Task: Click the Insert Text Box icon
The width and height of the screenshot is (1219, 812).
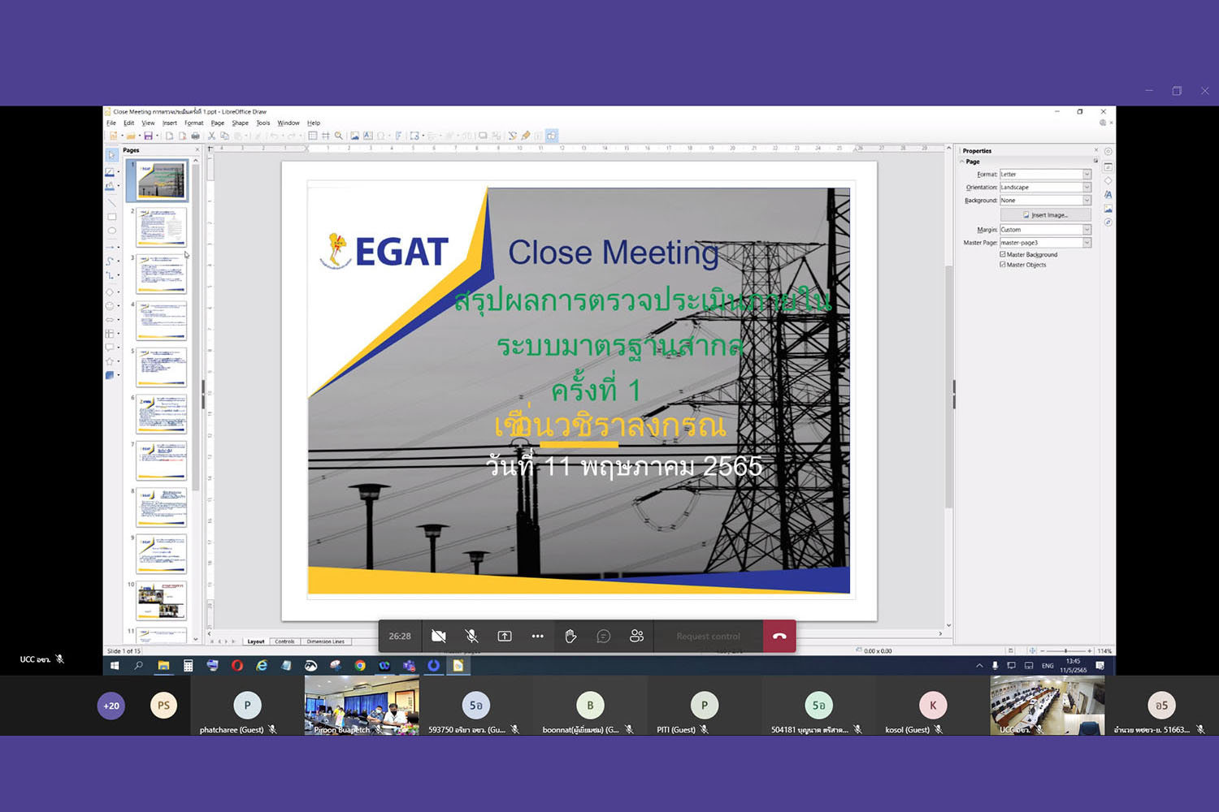Action: point(368,136)
